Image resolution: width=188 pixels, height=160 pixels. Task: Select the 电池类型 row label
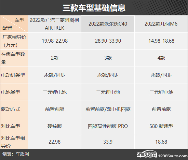(11, 92)
